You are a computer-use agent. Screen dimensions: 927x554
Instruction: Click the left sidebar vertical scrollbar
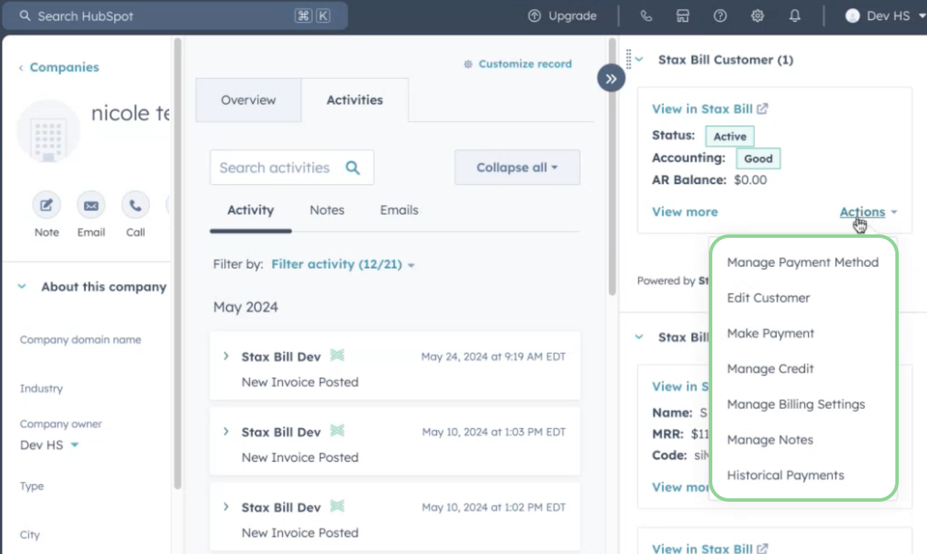[178, 265]
